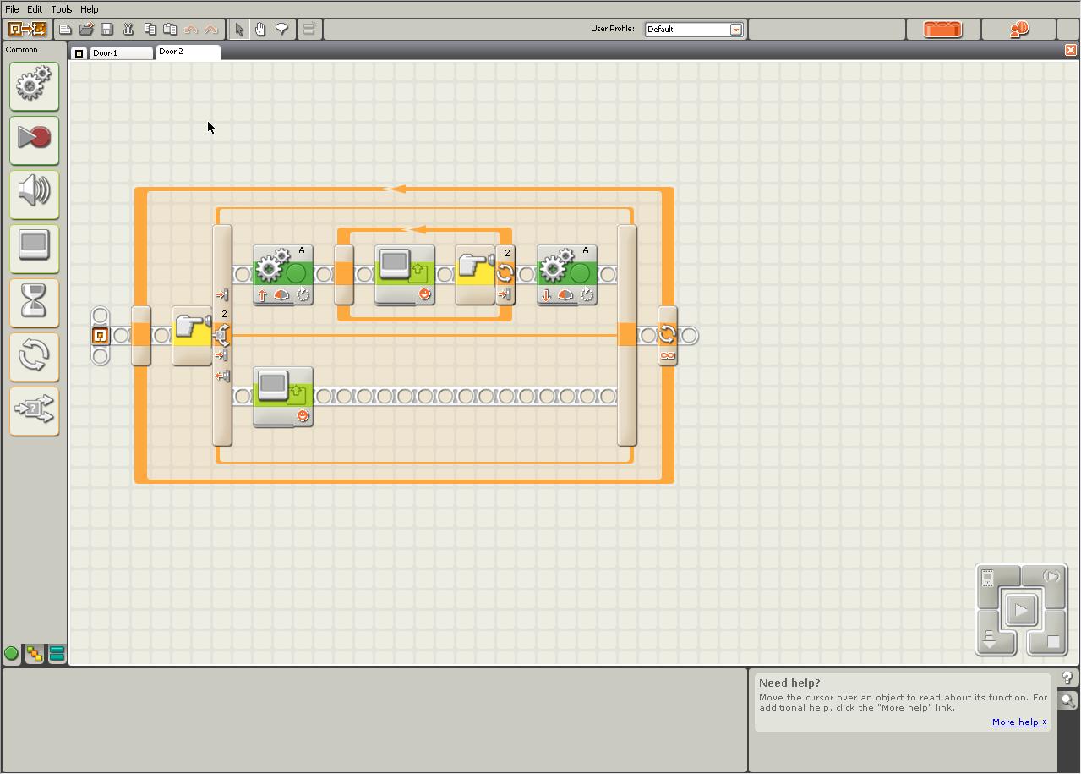Switch to the Complete palette tab
This screenshot has height=774, width=1081.
[34, 654]
